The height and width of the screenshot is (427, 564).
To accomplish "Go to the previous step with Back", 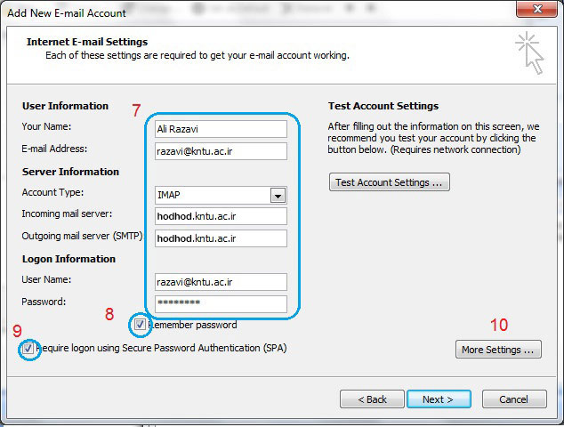I will pyautogui.click(x=370, y=399).
